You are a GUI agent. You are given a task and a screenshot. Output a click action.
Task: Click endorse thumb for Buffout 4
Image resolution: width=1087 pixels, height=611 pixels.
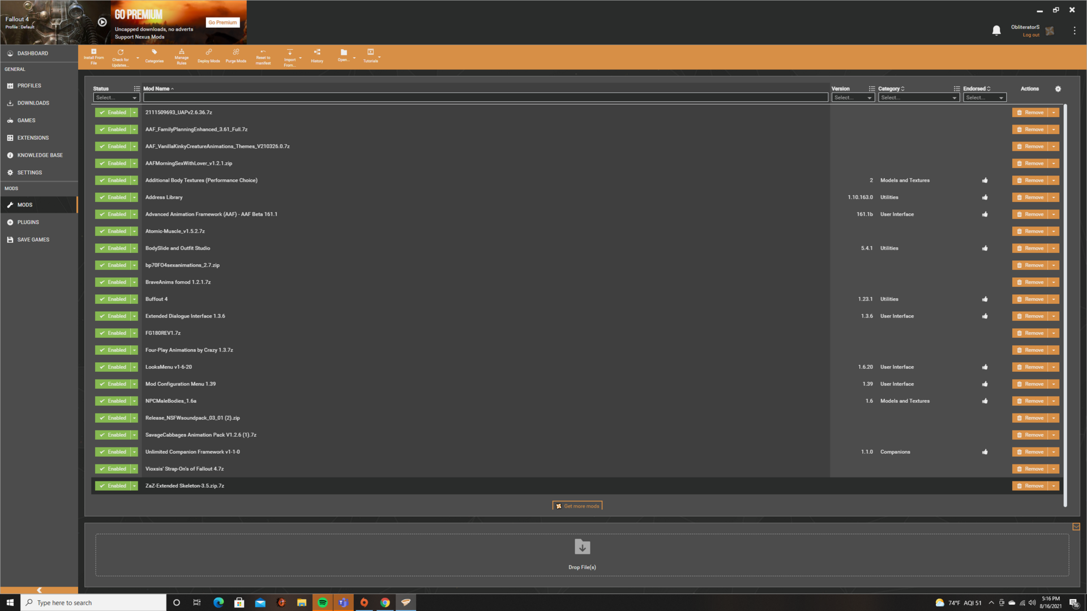click(985, 299)
